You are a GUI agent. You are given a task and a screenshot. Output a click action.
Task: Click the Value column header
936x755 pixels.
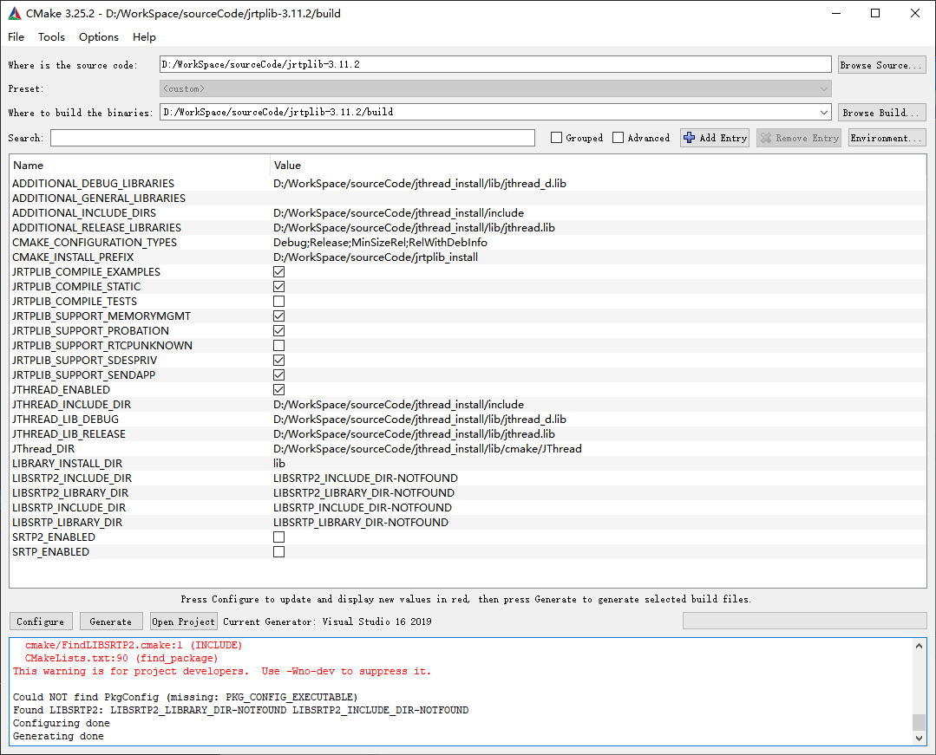[x=599, y=166]
